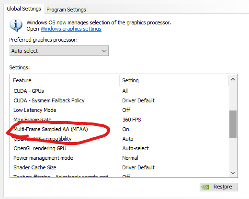This screenshot has width=249, height=199.
Task: Select the Global Settings tab
Action: point(24,9)
